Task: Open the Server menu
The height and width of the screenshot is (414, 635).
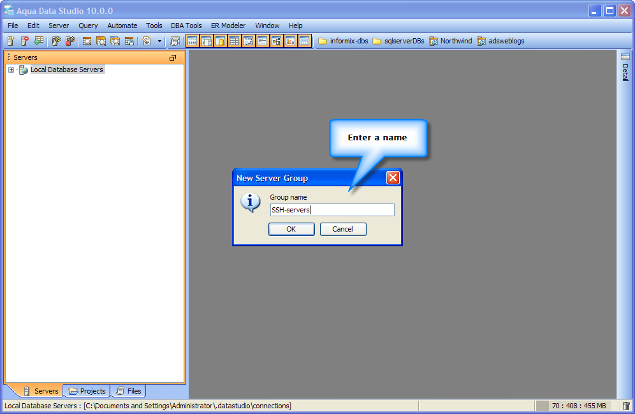Action: point(59,26)
